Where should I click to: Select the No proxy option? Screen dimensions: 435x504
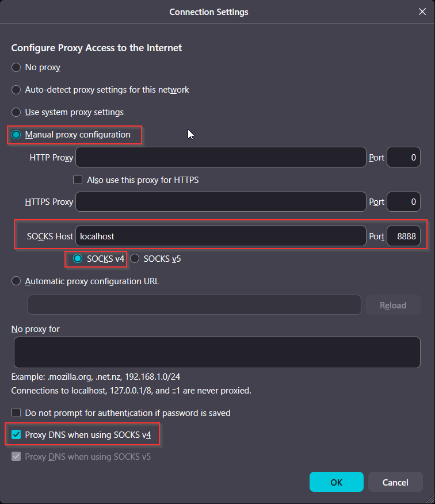[x=17, y=67]
